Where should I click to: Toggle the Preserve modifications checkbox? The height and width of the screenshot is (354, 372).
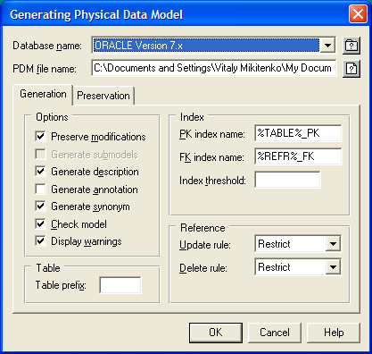[x=40, y=137]
